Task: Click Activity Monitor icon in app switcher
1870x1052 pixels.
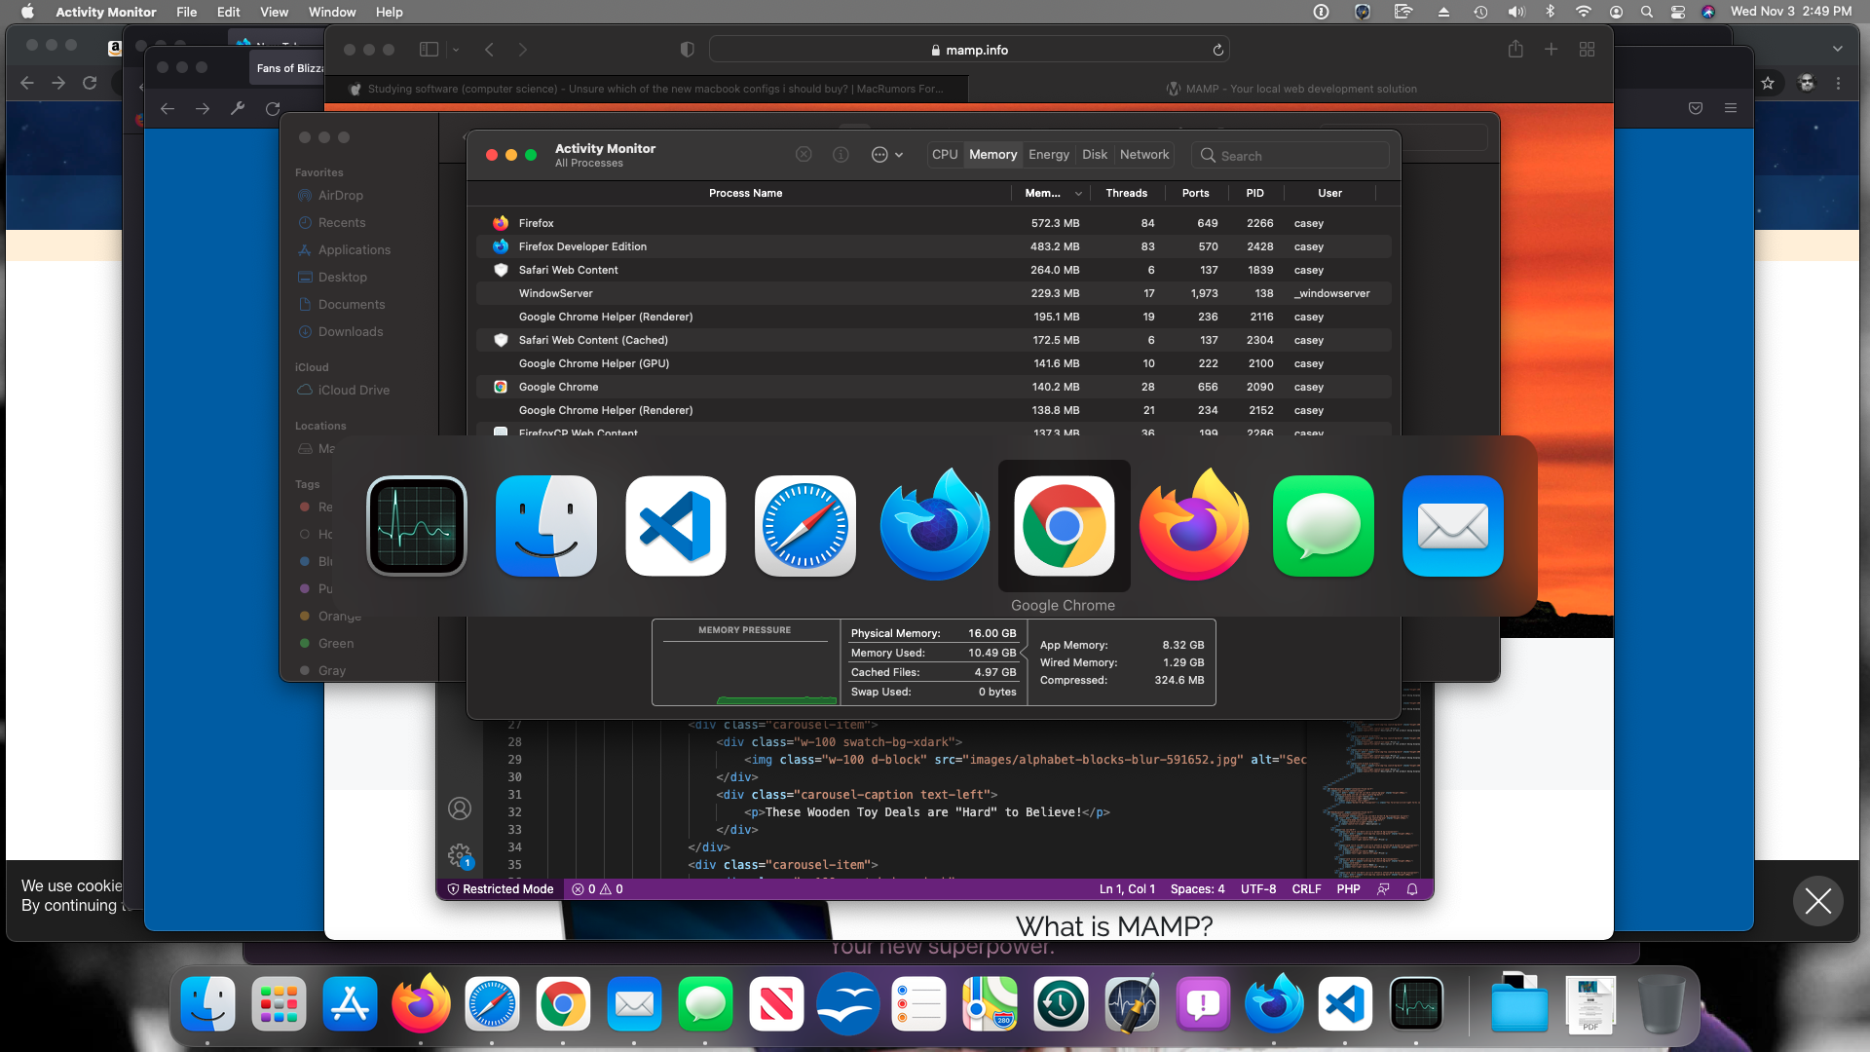Action: pos(417,526)
